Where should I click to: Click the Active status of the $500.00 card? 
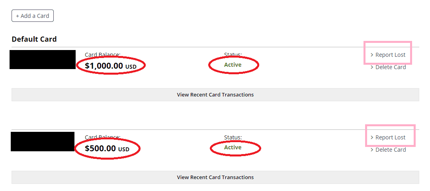(x=233, y=147)
